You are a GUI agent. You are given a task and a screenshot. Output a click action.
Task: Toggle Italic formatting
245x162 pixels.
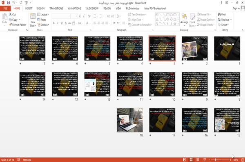click(58, 23)
